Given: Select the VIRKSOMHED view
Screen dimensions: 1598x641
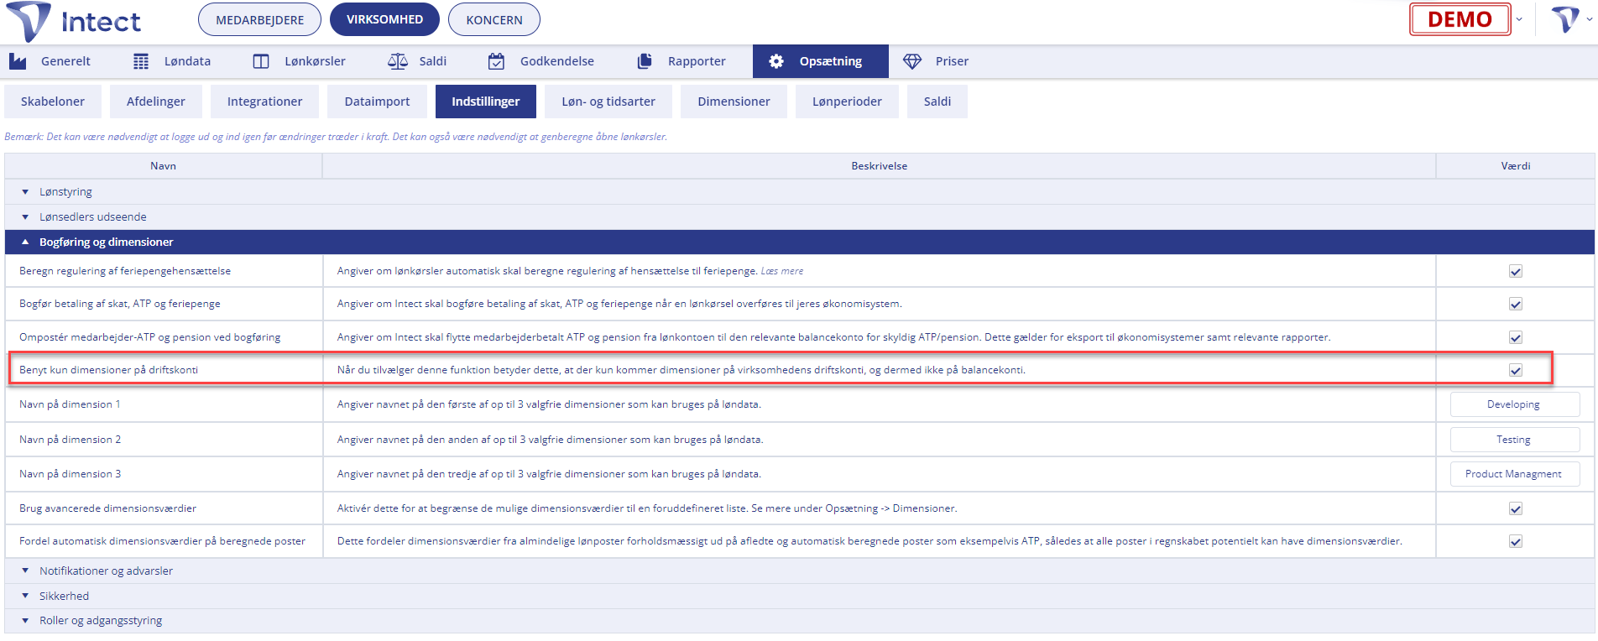Looking at the screenshot, I should coord(384,19).
